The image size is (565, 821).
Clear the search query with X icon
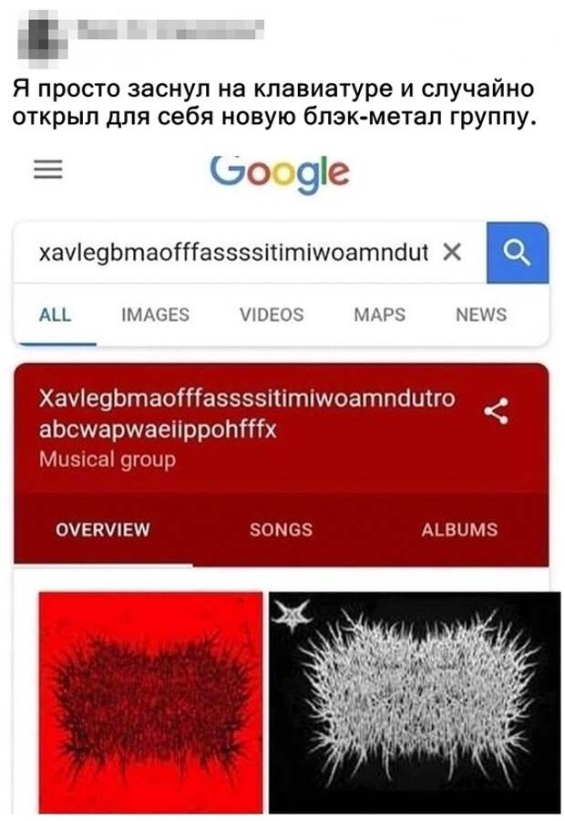[x=452, y=253]
